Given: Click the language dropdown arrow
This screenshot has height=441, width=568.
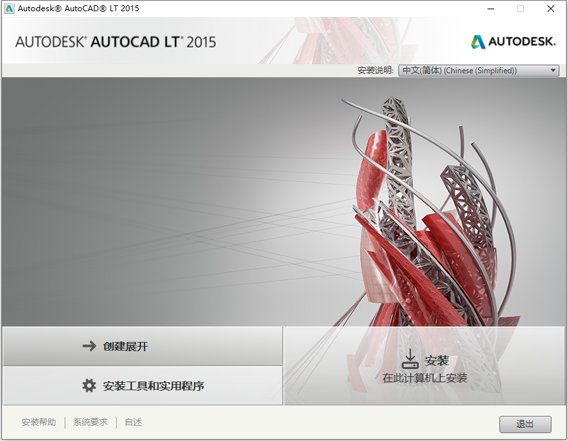Looking at the screenshot, I should [553, 70].
